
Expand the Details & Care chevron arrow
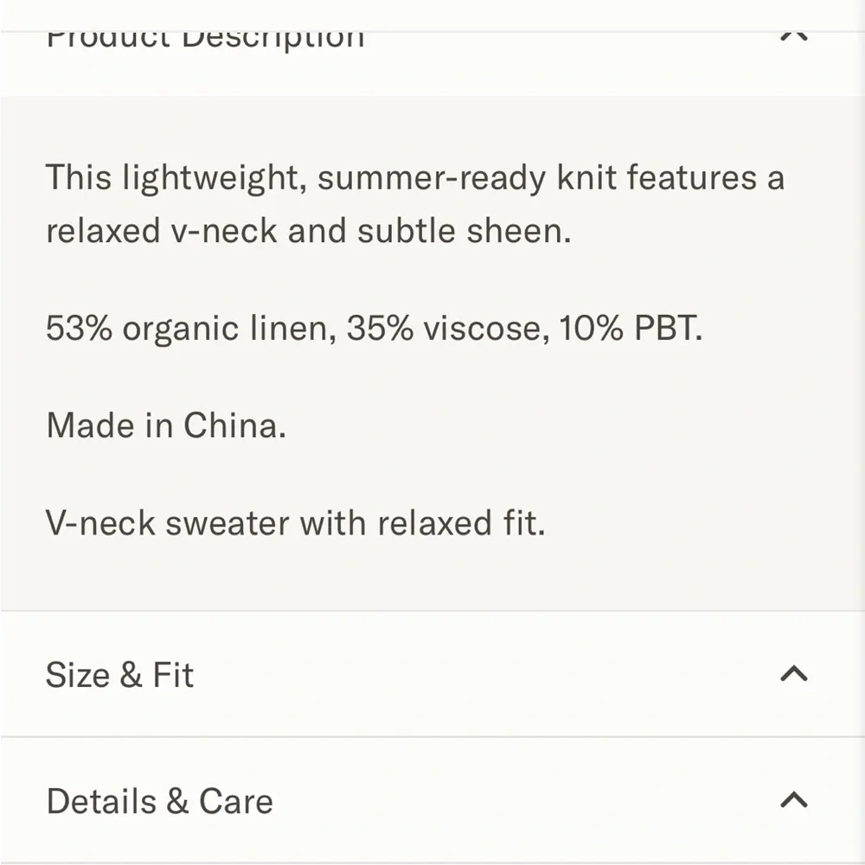[x=794, y=800]
